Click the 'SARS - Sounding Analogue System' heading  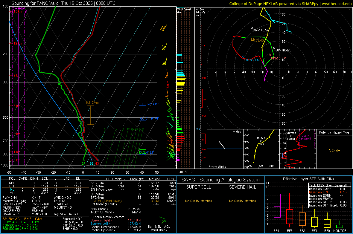(220, 180)
